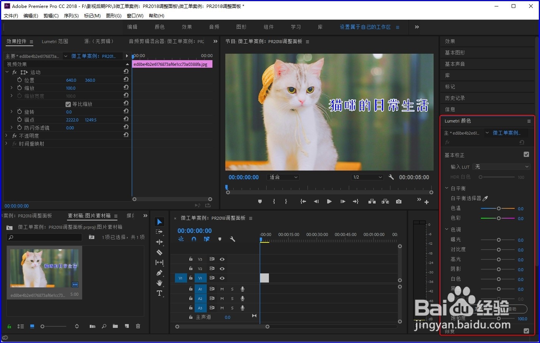Open the 适合 zoom level dropdown
This screenshot has width=540, height=343.
pyautogui.click(x=283, y=177)
